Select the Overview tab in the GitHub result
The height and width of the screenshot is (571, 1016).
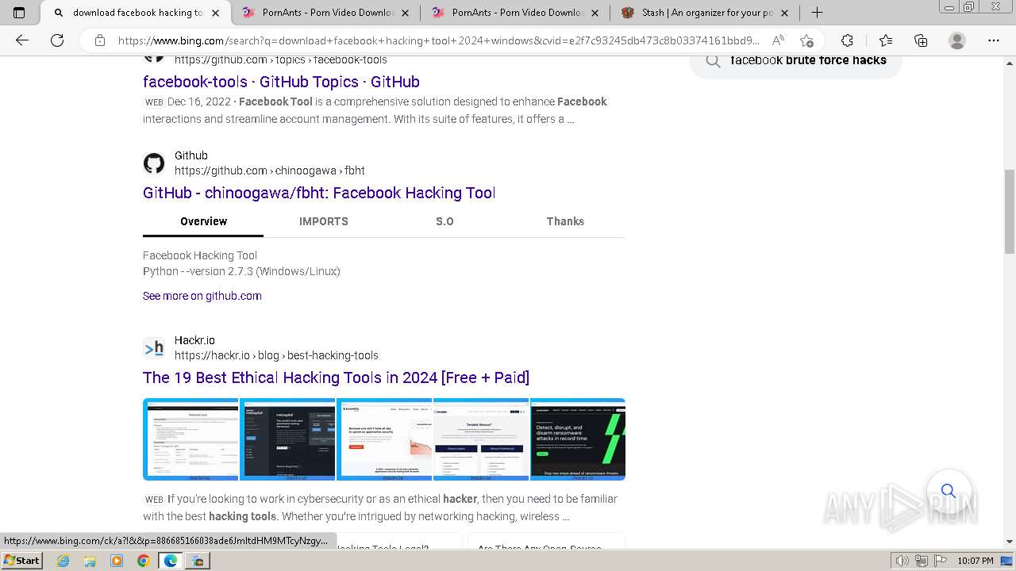(203, 221)
